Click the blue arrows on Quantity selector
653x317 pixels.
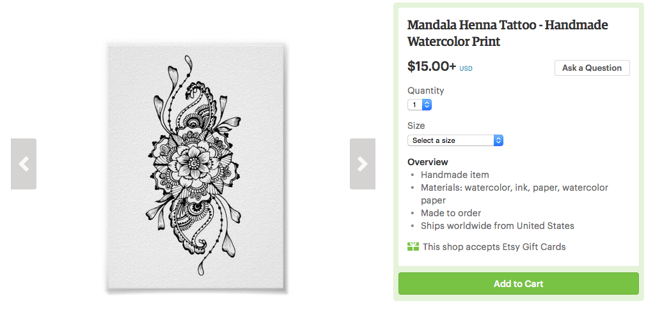(x=427, y=105)
